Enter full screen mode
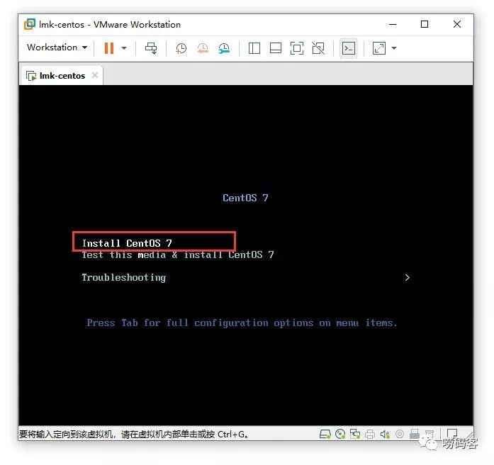 tap(297, 48)
